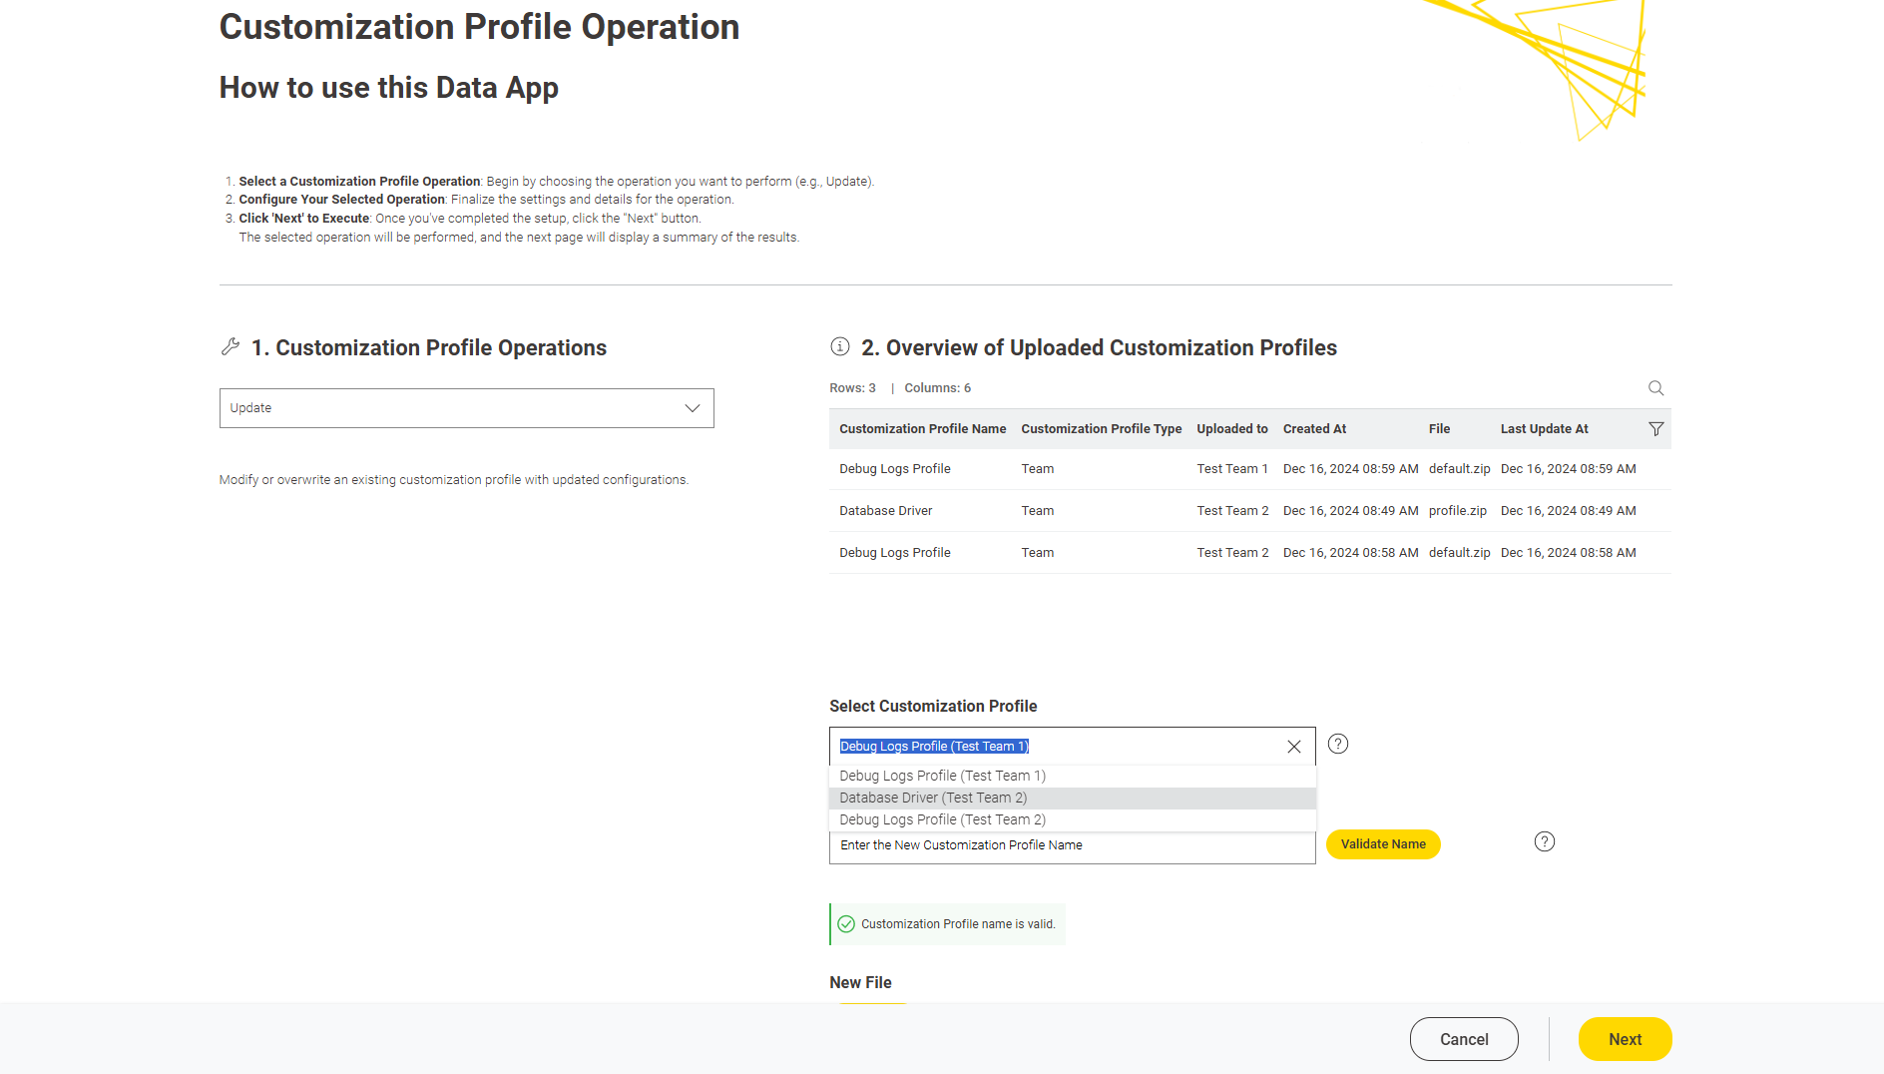Choose Debug Logs Profile (Test Team 1) option
Screen dimensions: 1884x1074
tap(942, 776)
